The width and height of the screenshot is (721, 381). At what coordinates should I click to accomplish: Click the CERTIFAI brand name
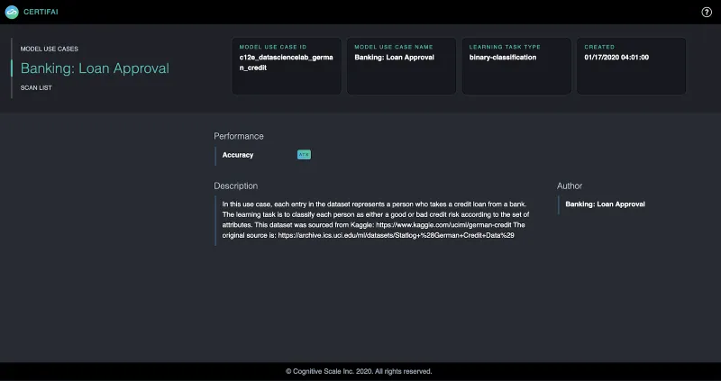(x=41, y=12)
